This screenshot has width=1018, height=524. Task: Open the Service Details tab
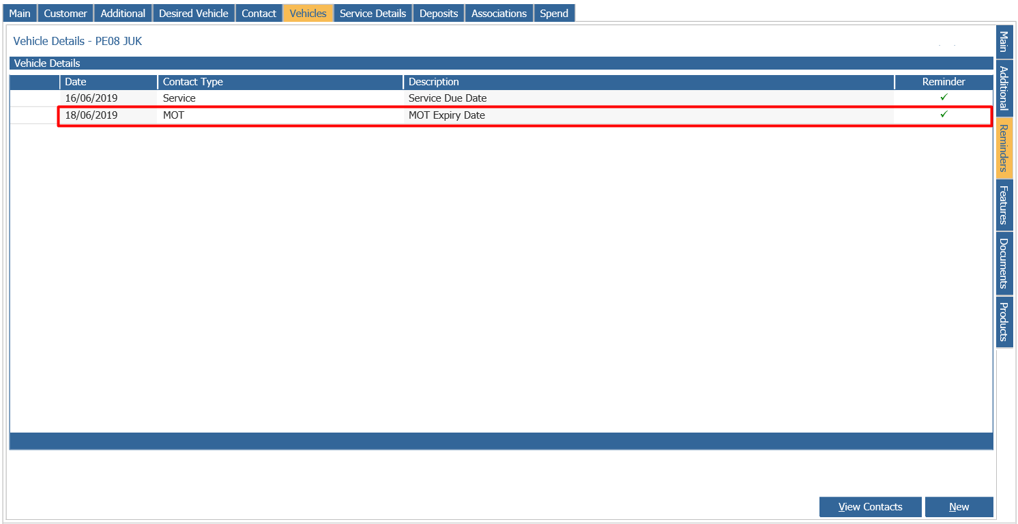click(373, 13)
